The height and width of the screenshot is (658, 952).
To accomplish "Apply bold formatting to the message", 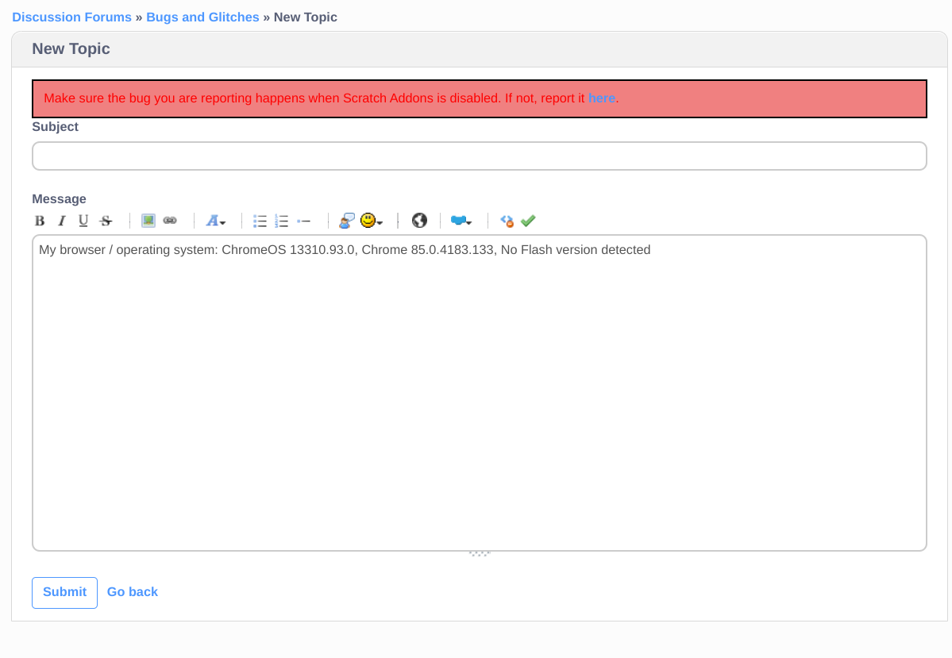I will [x=40, y=221].
